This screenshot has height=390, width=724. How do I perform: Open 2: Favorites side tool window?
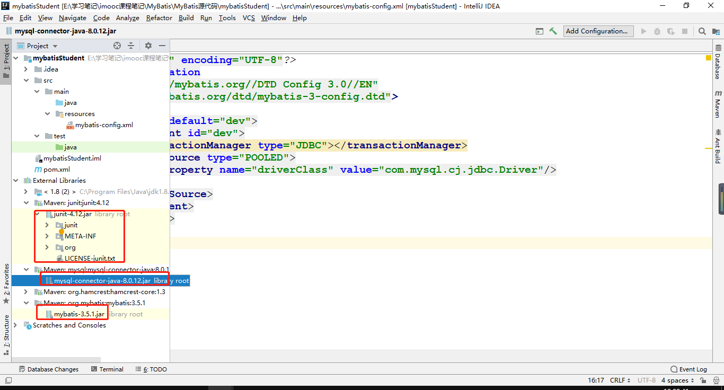[x=6, y=283]
